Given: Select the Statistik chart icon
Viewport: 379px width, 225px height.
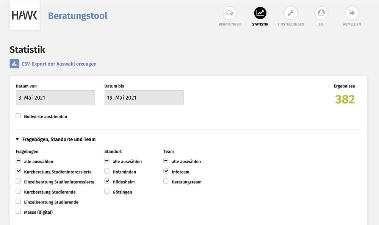Looking at the screenshot, I should point(260,13).
